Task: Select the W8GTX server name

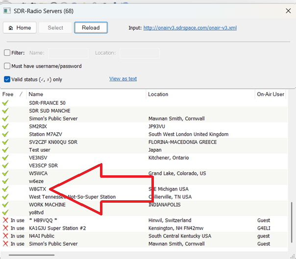Action: click(38, 189)
